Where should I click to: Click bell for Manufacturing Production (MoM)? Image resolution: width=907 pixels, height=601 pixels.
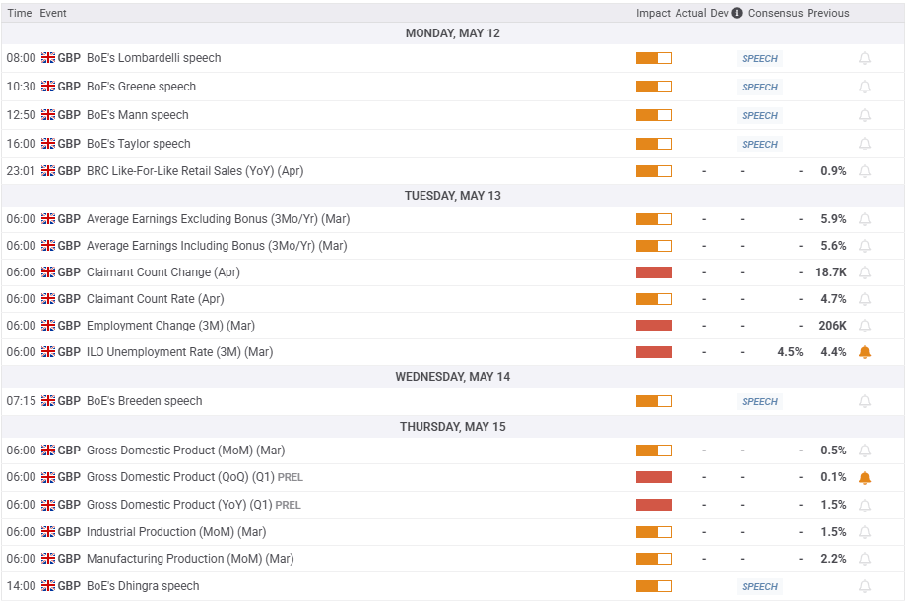pos(865,559)
